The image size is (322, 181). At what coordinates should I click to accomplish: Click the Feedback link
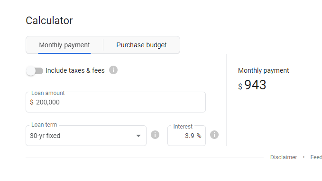[316, 157]
